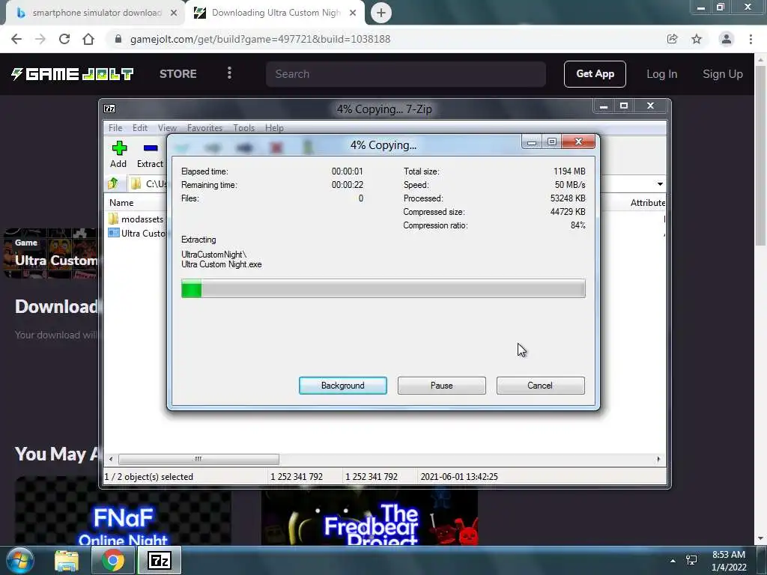Click the left arrow of 7-Zip horizontal scrollbar
The width and height of the screenshot is (767, 575).
tap(111, 459)
